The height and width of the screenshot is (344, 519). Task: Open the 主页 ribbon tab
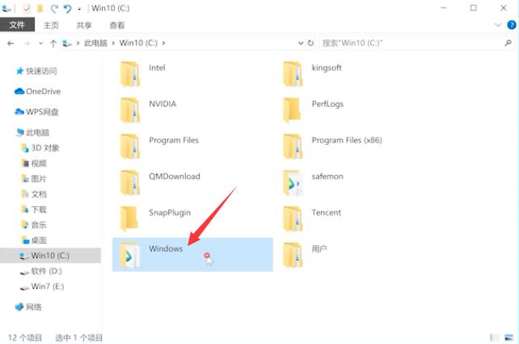pyautogui.click(x=51, y=25)
